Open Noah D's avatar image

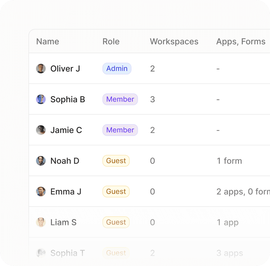tap(41, 161)
